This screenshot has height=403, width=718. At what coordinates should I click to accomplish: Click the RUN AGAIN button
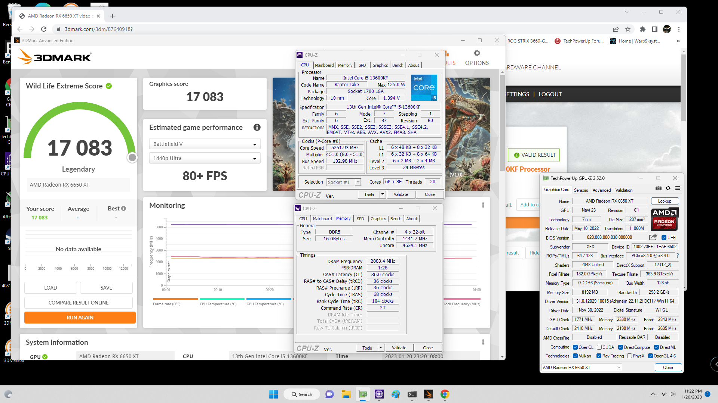(80, 318)
